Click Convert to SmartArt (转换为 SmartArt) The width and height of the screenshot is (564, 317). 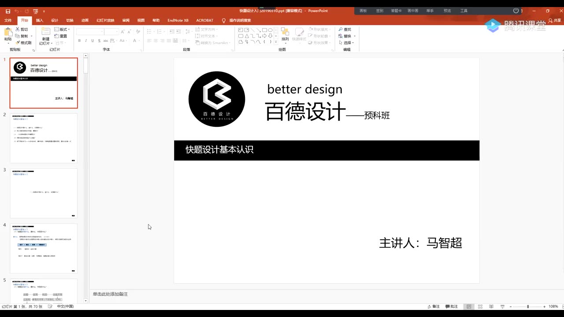tap(213, 43)
